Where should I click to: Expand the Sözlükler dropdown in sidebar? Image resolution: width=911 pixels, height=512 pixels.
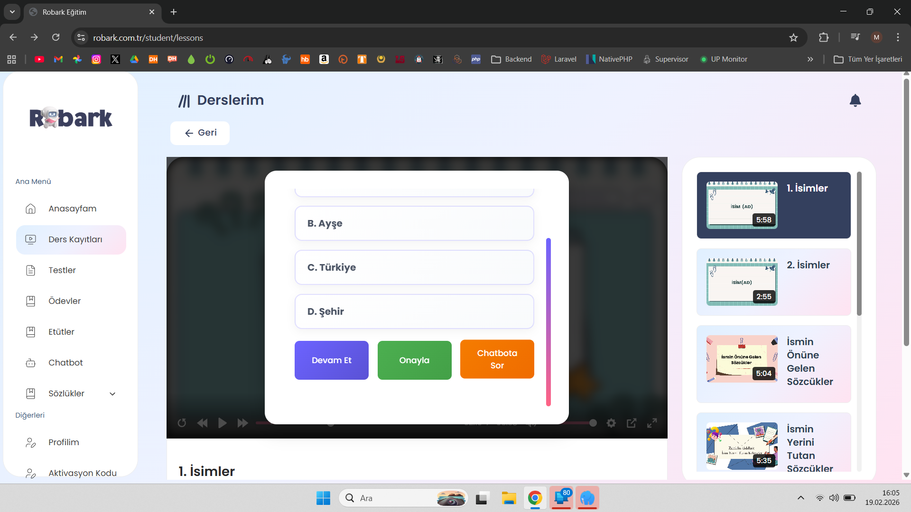pos(112,393)
